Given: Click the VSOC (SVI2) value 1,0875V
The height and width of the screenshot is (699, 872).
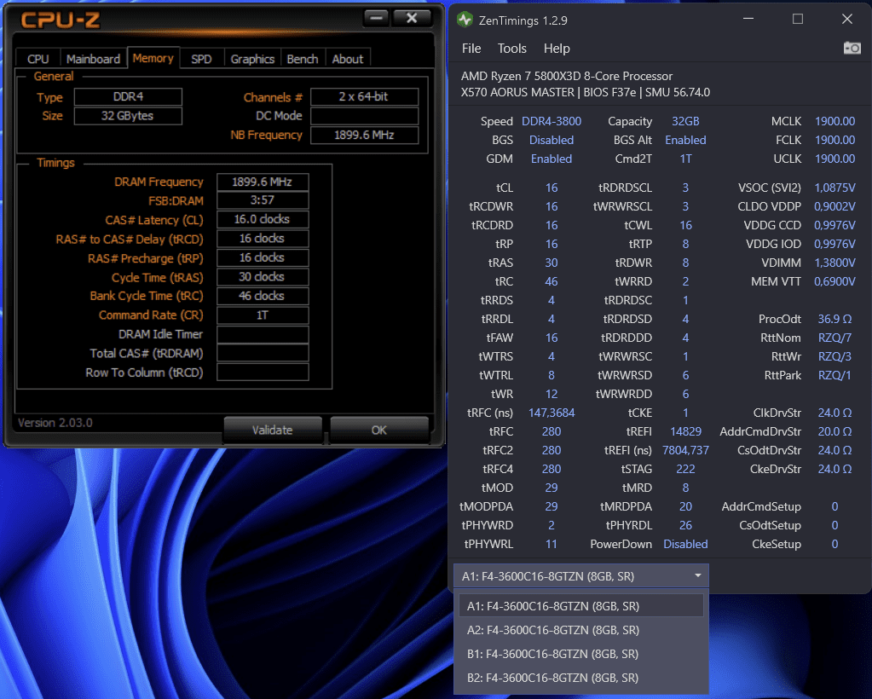Looking at the screenshot, I should pos(834,188).
